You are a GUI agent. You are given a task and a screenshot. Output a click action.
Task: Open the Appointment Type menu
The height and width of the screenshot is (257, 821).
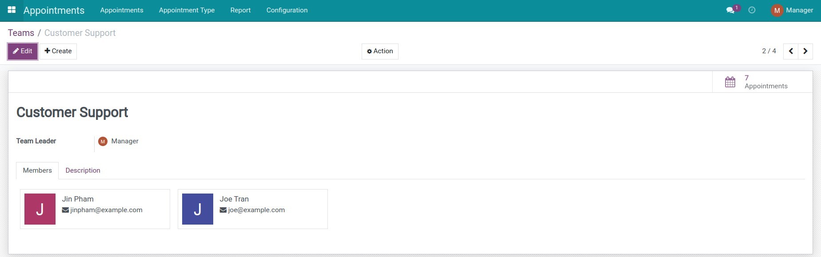click(x=187, y=10)
